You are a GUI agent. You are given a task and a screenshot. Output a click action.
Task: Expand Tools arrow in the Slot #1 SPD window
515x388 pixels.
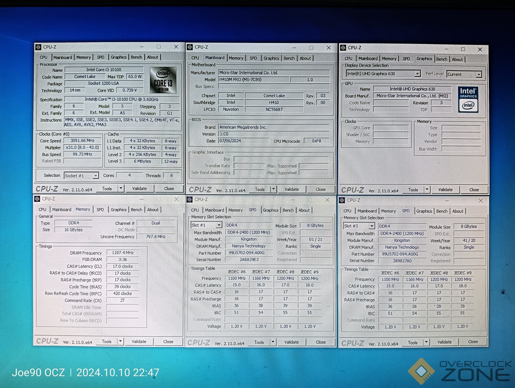click(x=273, y=342)
